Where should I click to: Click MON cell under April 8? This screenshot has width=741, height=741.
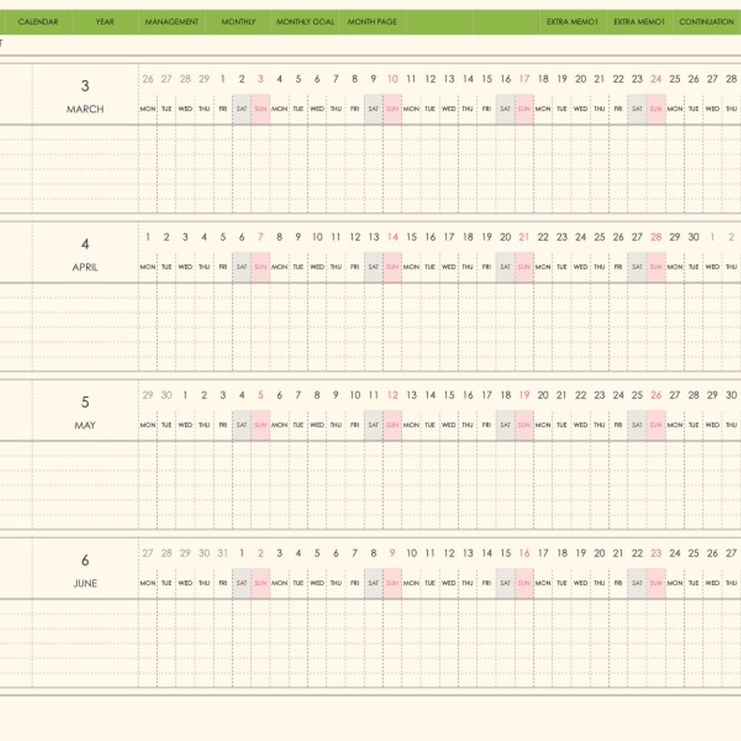[x=279, y=267]
